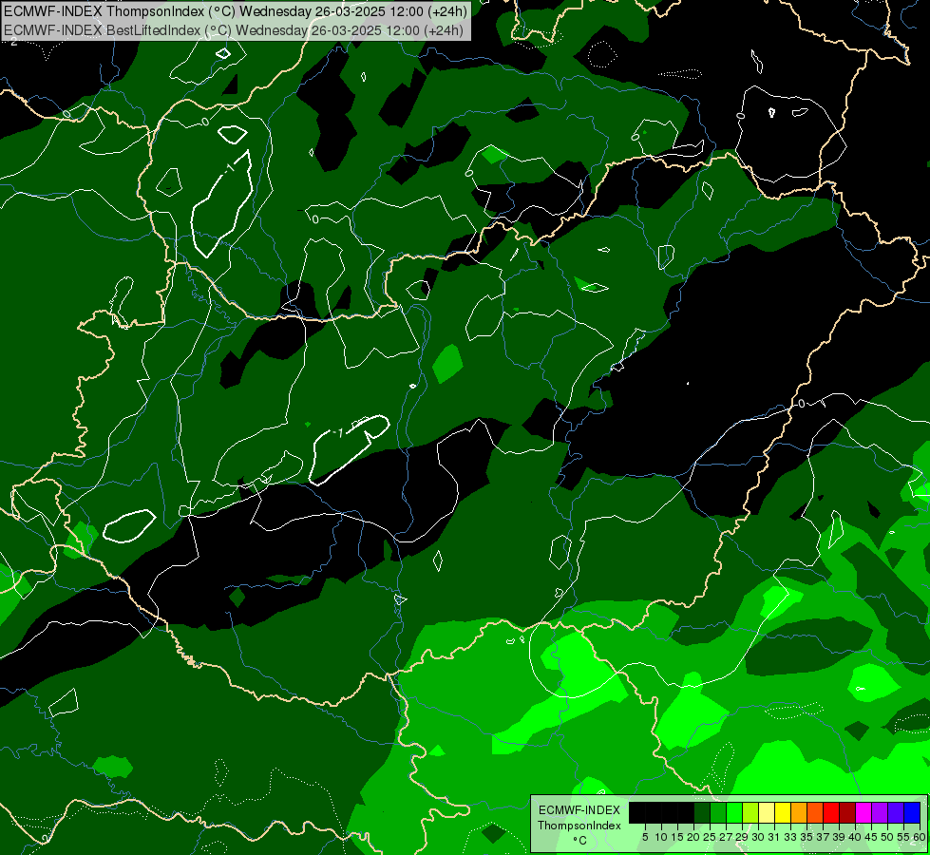Click legend tick value 5

tap(645, 837)
